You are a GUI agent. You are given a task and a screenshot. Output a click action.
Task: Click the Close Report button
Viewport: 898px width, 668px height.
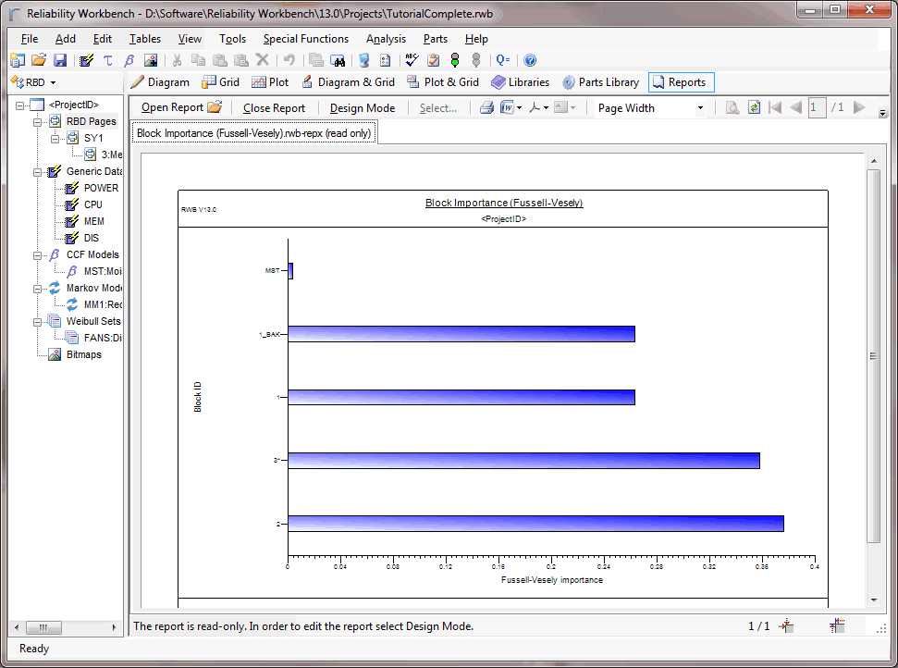[274, 108]
